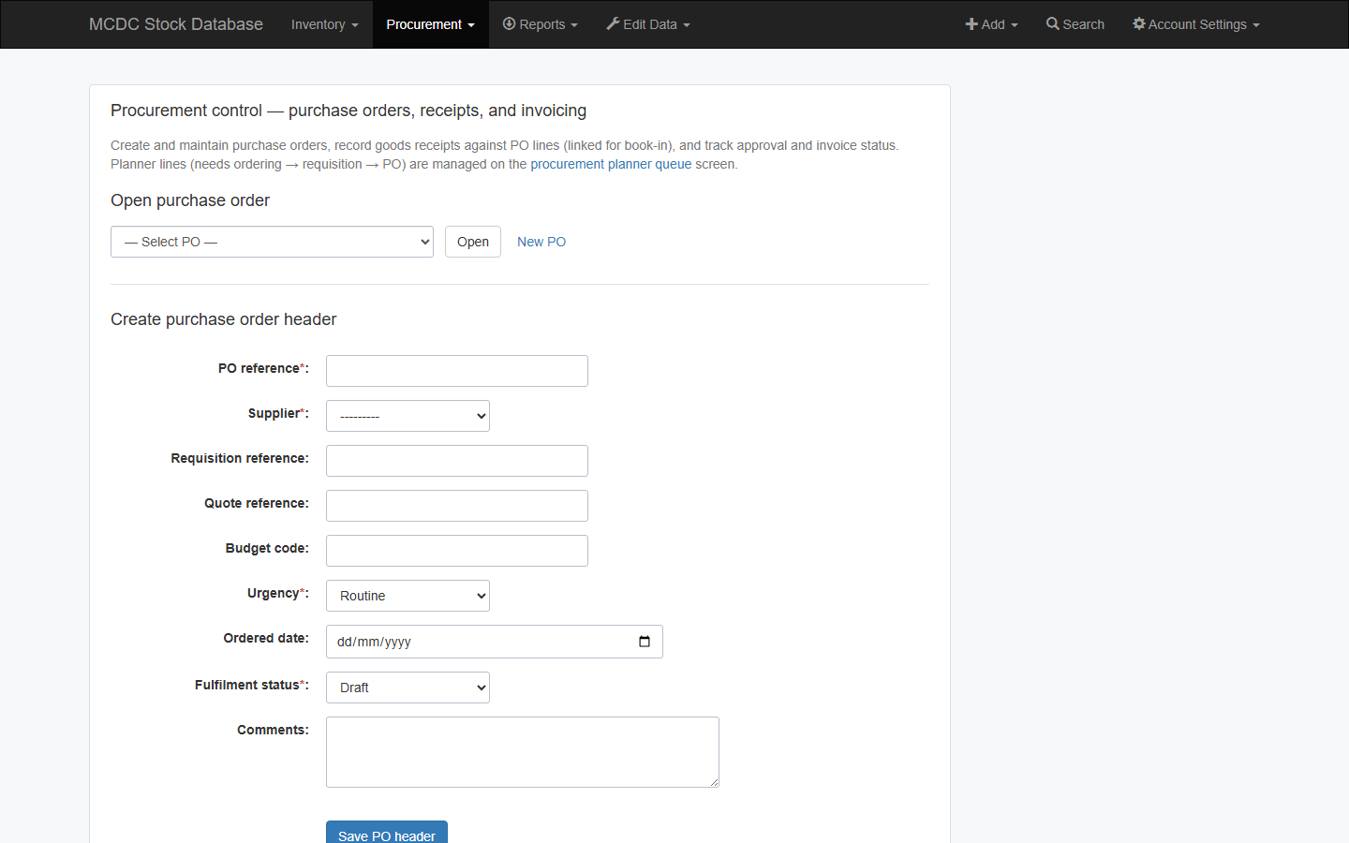
Task: Open the Urgency dropdown set to Routine
Action: [x=408, y=596]
